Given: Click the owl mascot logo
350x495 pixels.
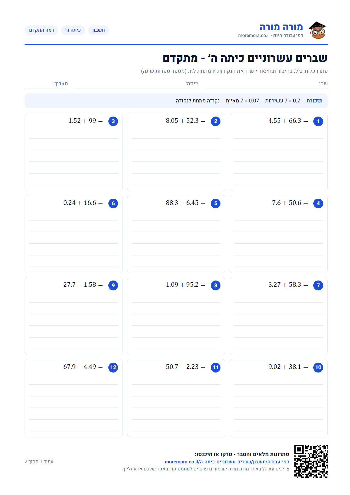Looking at the screenshot, I should 317,30.
